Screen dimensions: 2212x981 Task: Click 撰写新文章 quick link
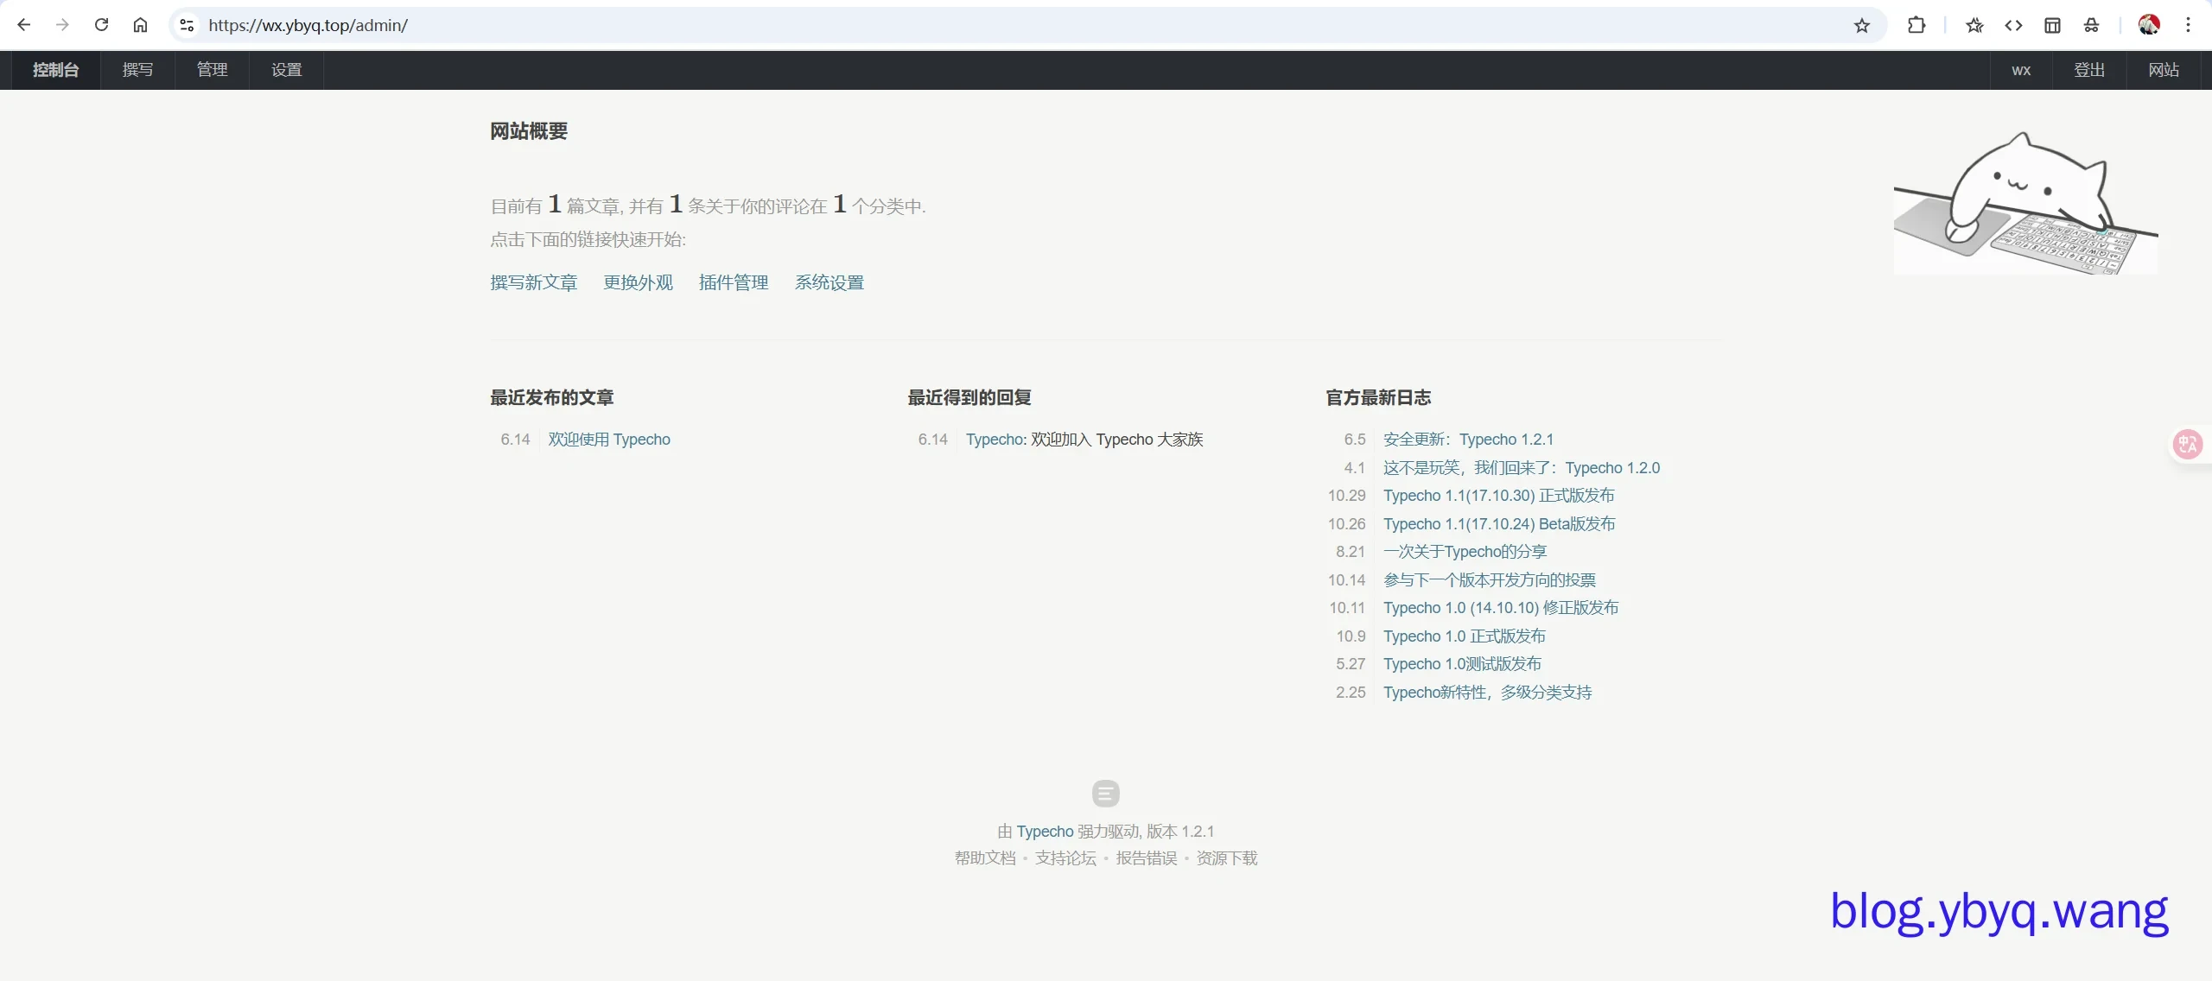[x=534, y=282]
